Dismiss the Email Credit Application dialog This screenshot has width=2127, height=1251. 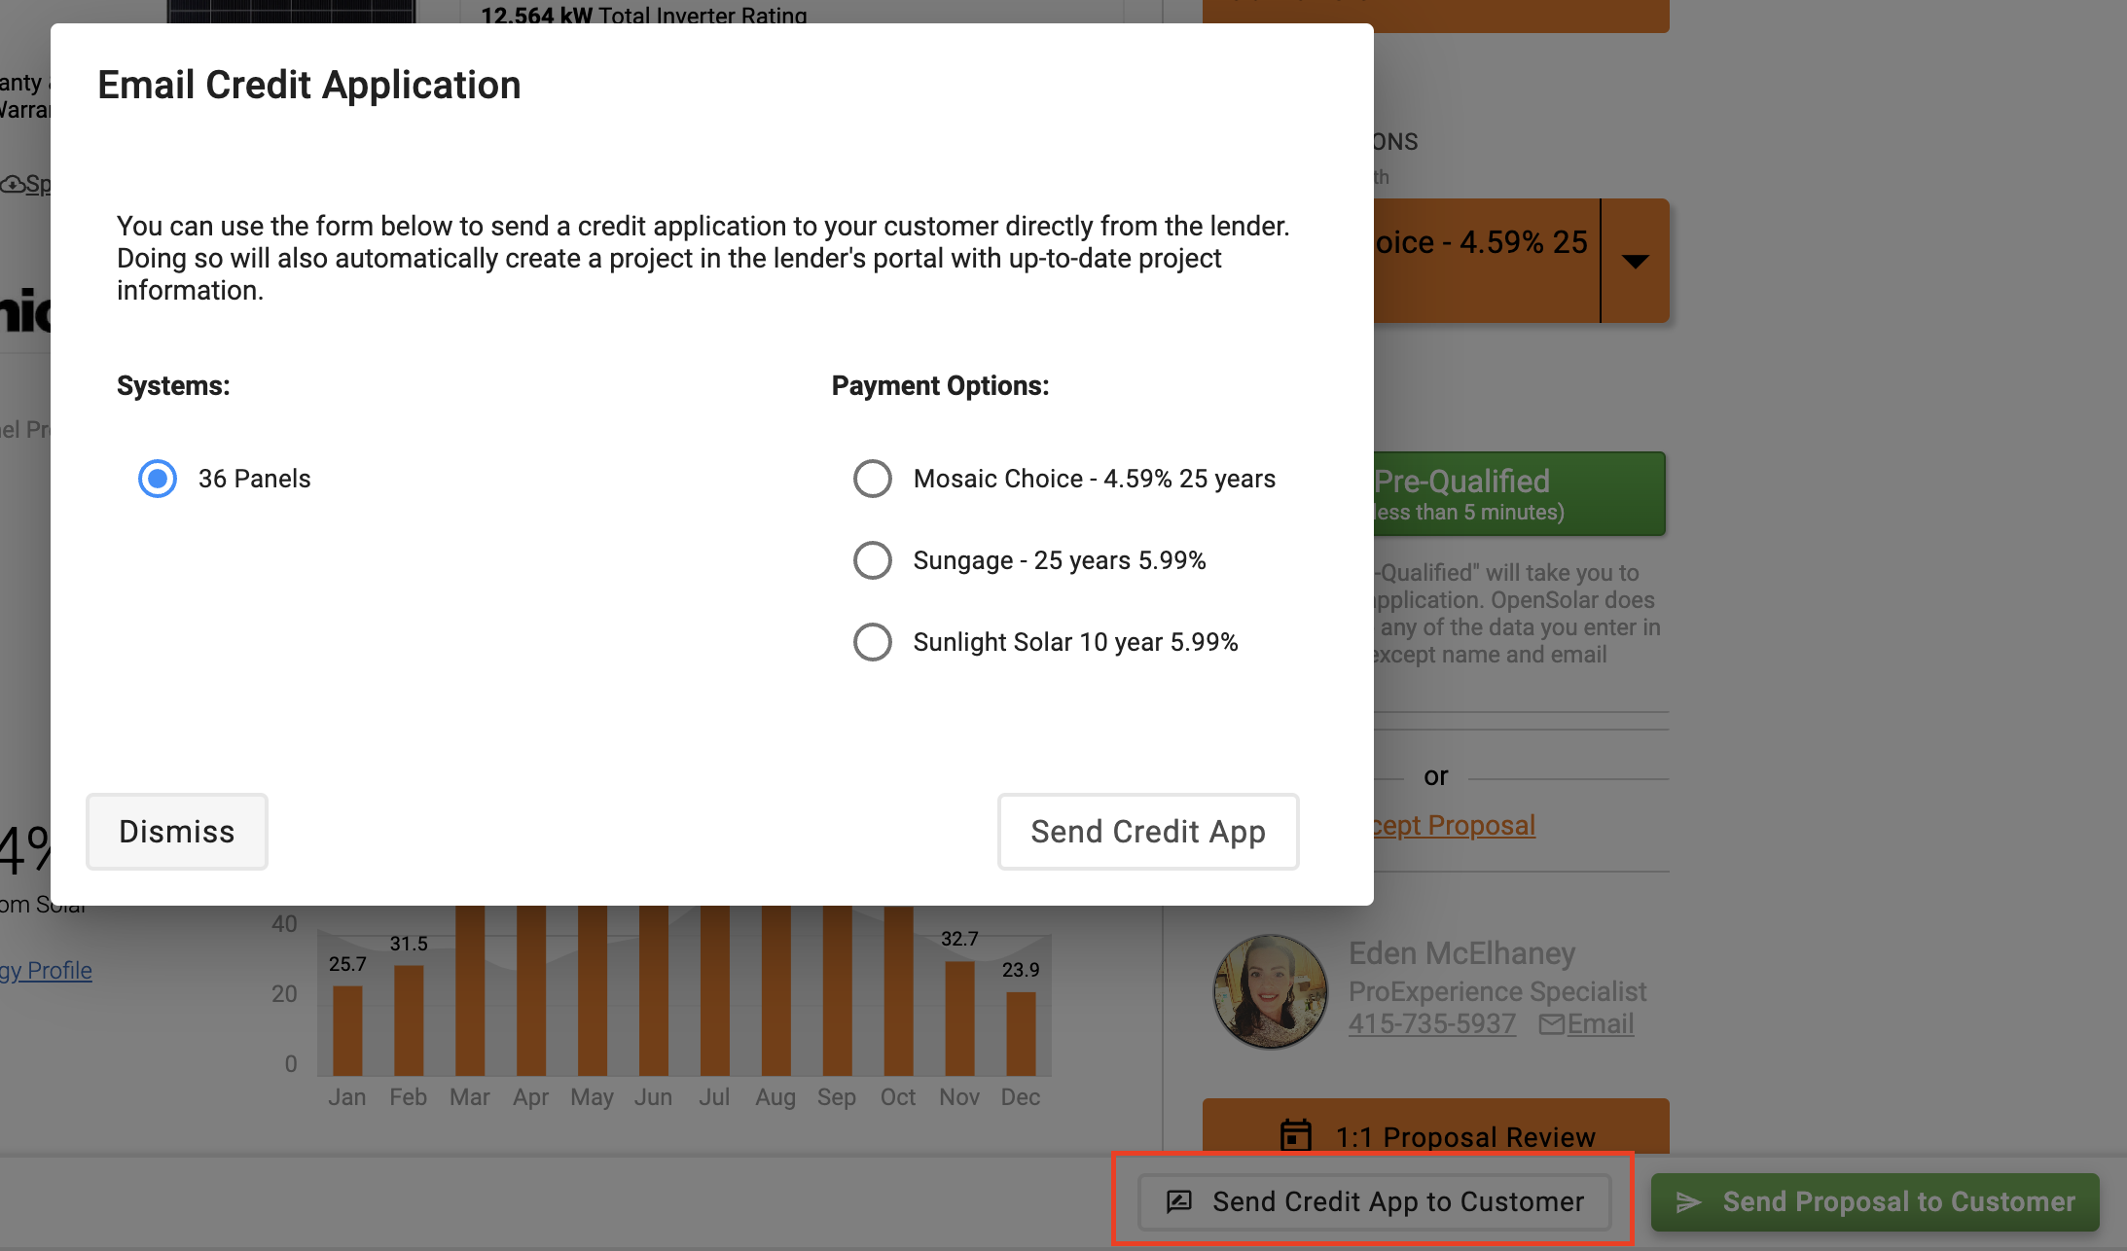pos(177,832)
